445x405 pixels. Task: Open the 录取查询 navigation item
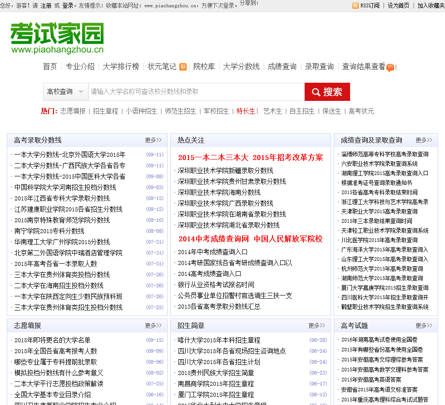(x=319, y=67)
